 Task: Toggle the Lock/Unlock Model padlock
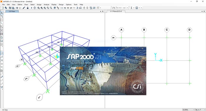(x=28, y=8)
